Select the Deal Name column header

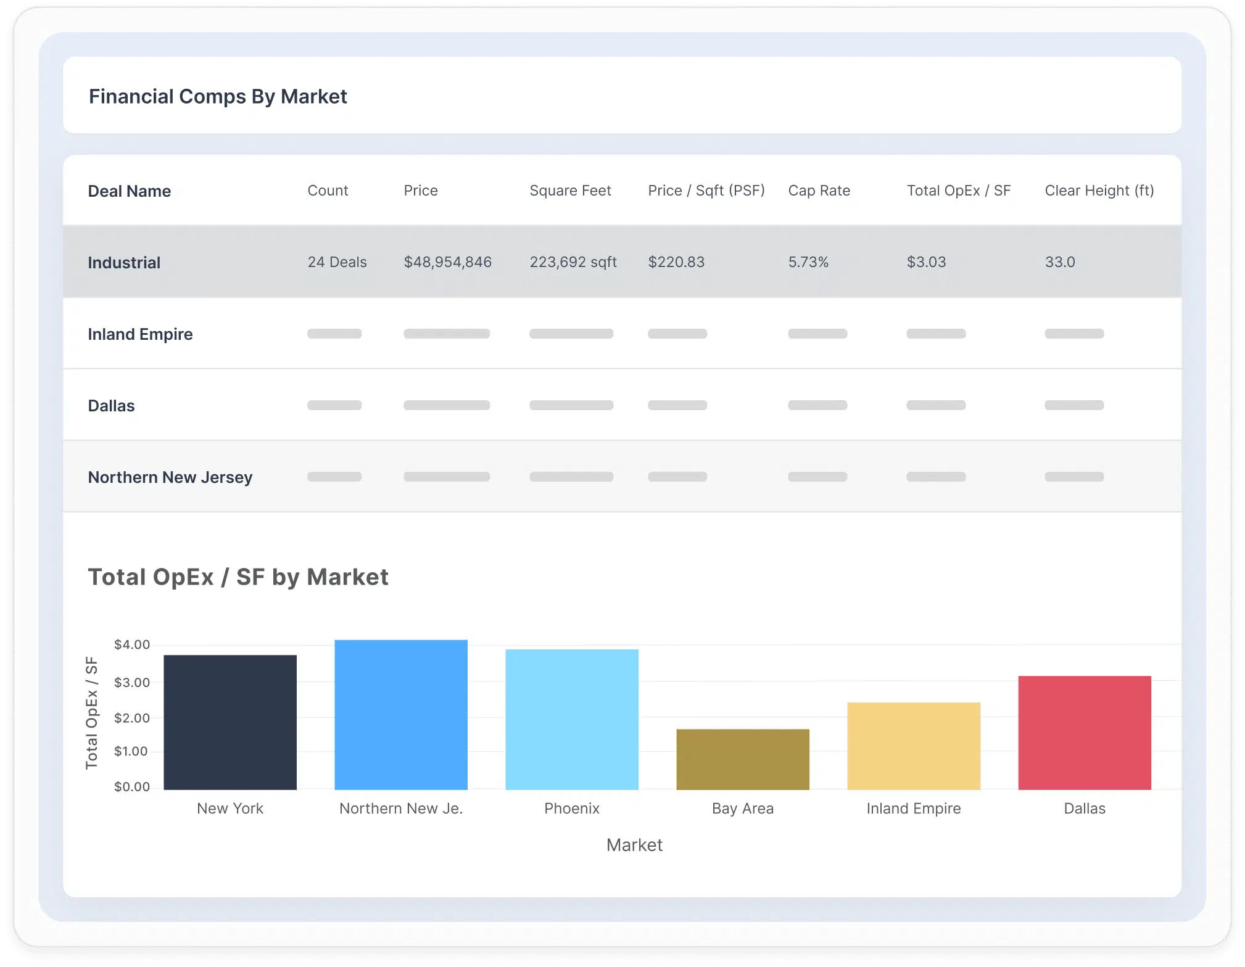pos(130,191)
